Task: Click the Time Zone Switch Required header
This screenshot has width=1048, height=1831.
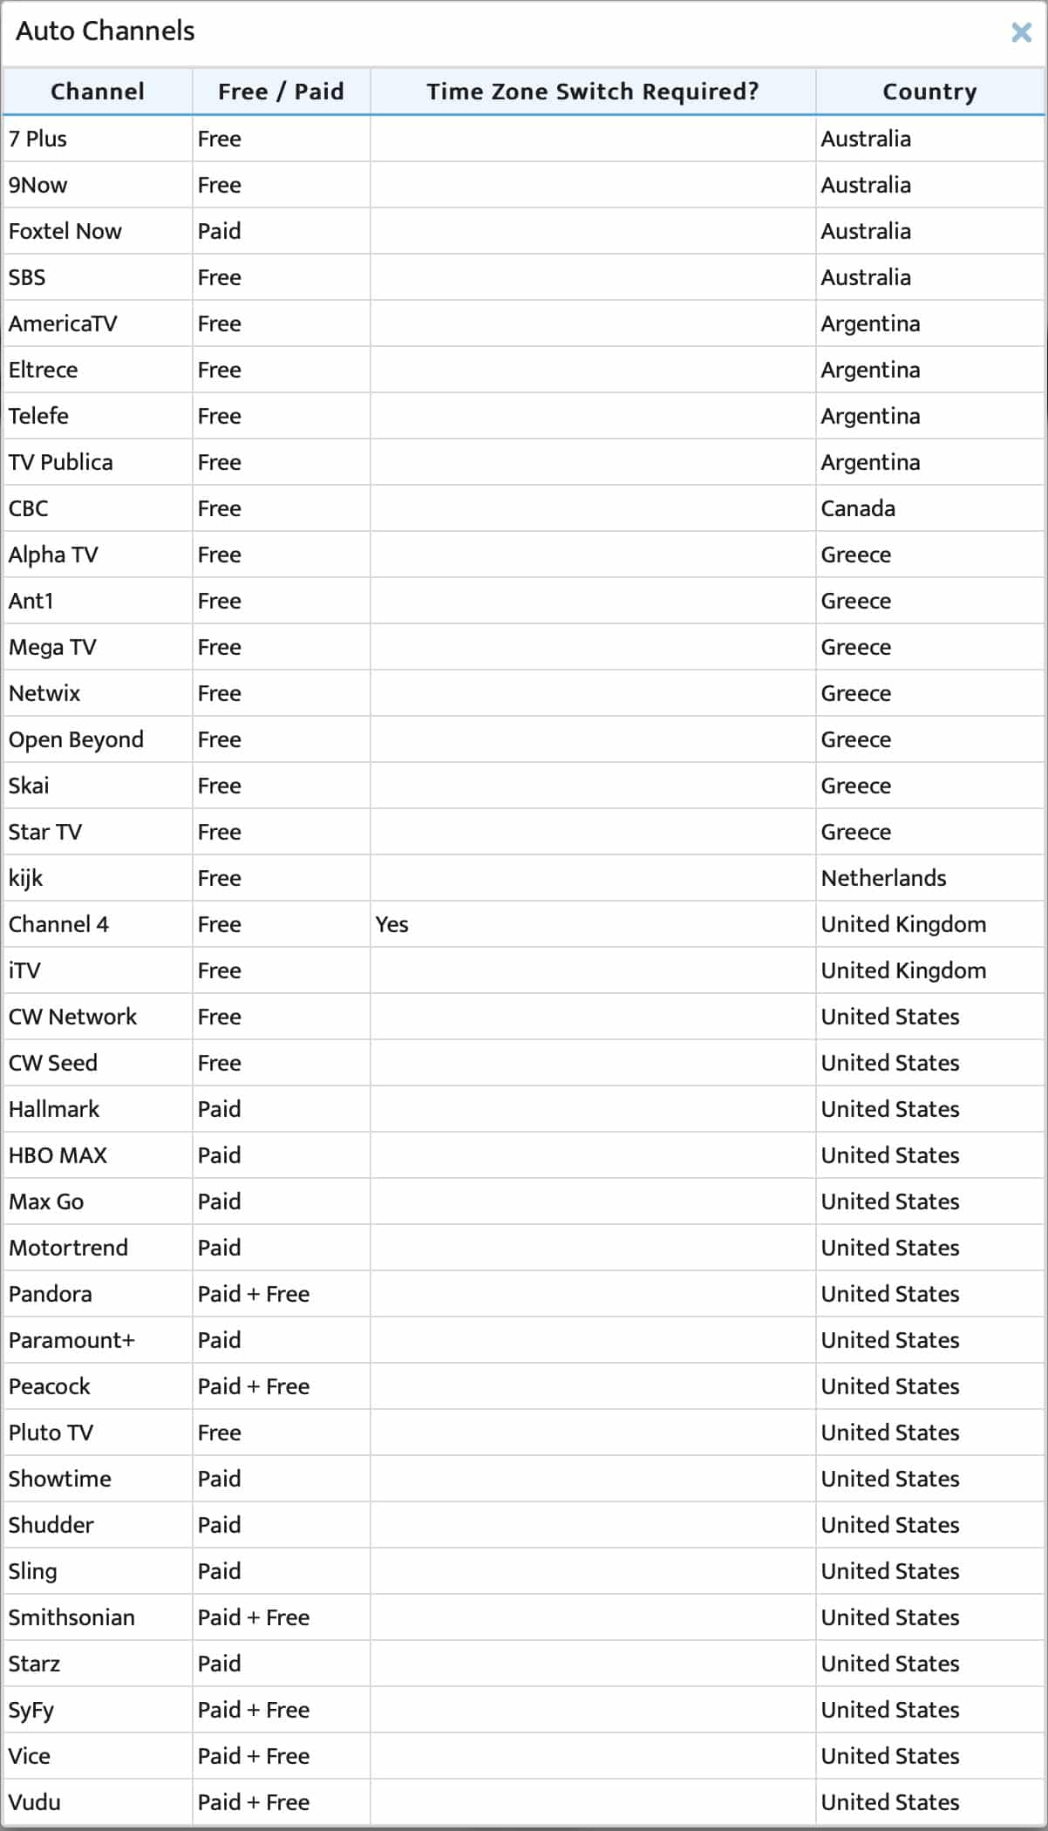Action: (593, 92)
